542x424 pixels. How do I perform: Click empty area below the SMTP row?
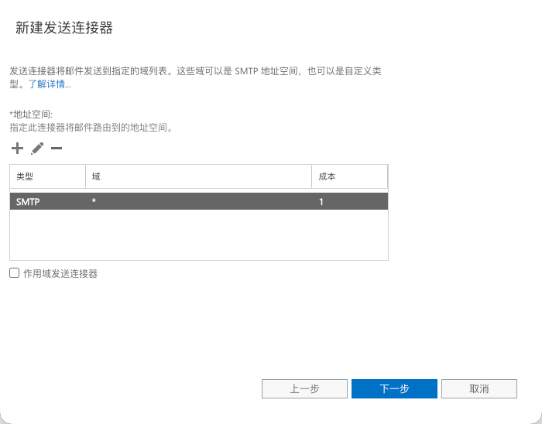pyautogui.click(x=198, y=236)
